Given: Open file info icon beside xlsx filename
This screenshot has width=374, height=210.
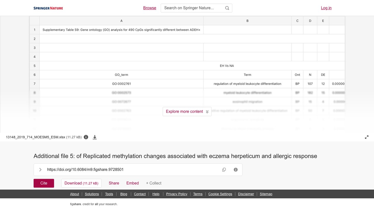Looking at the screenshot, I should coord(86,137).
